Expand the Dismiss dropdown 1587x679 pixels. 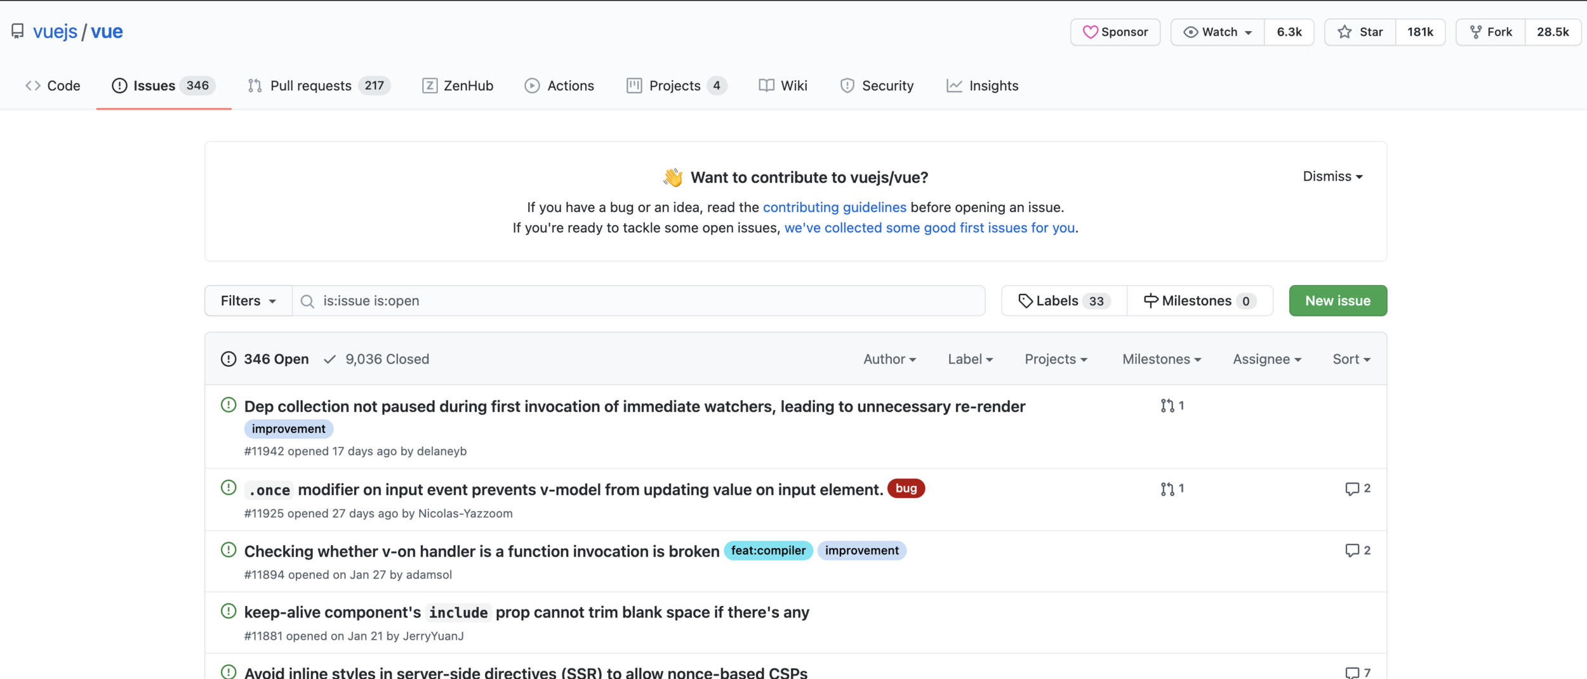point(1332,176)
